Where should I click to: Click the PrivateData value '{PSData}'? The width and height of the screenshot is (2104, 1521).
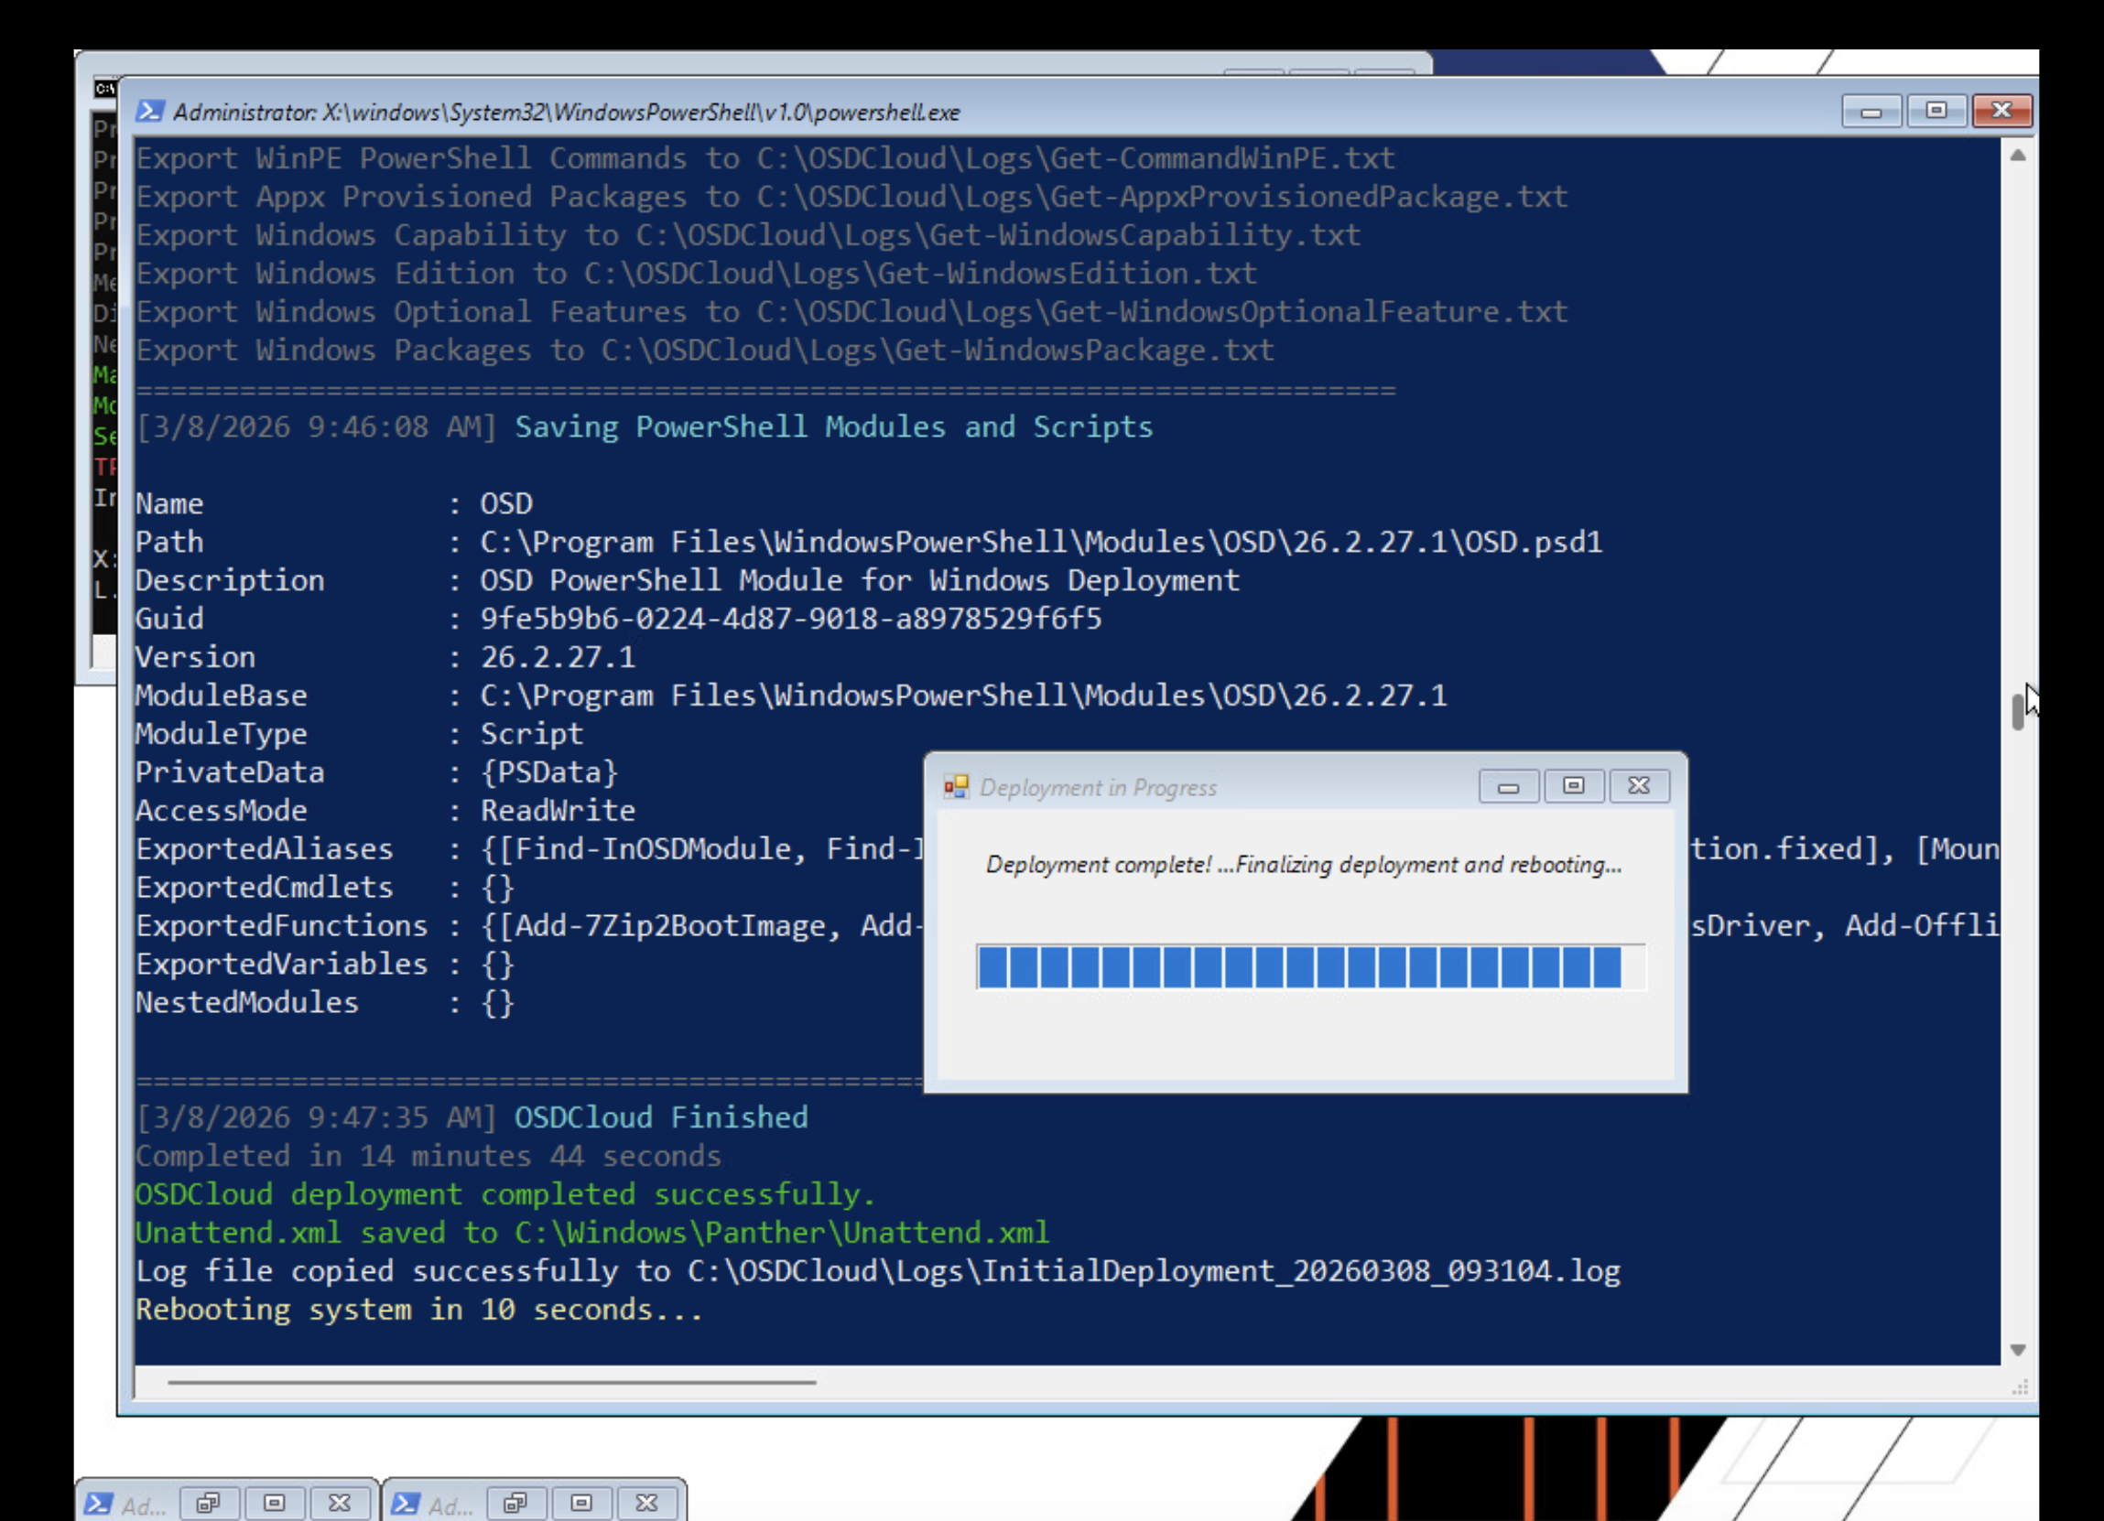click(549, 772)
